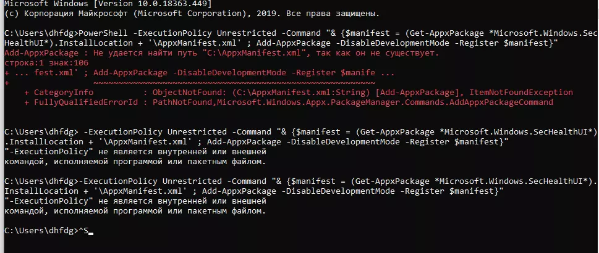Click "HealthUI*).InstallLocation" in the first command
599x253 pixels.
point(67,43)
